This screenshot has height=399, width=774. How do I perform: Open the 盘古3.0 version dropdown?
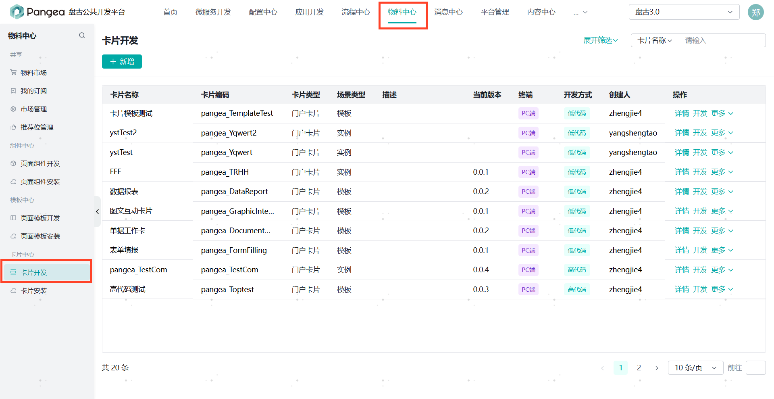pos(684,12)
